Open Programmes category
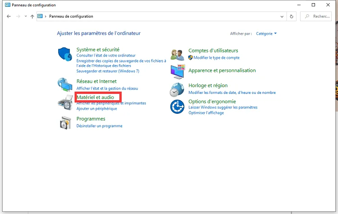 (91, 119)
